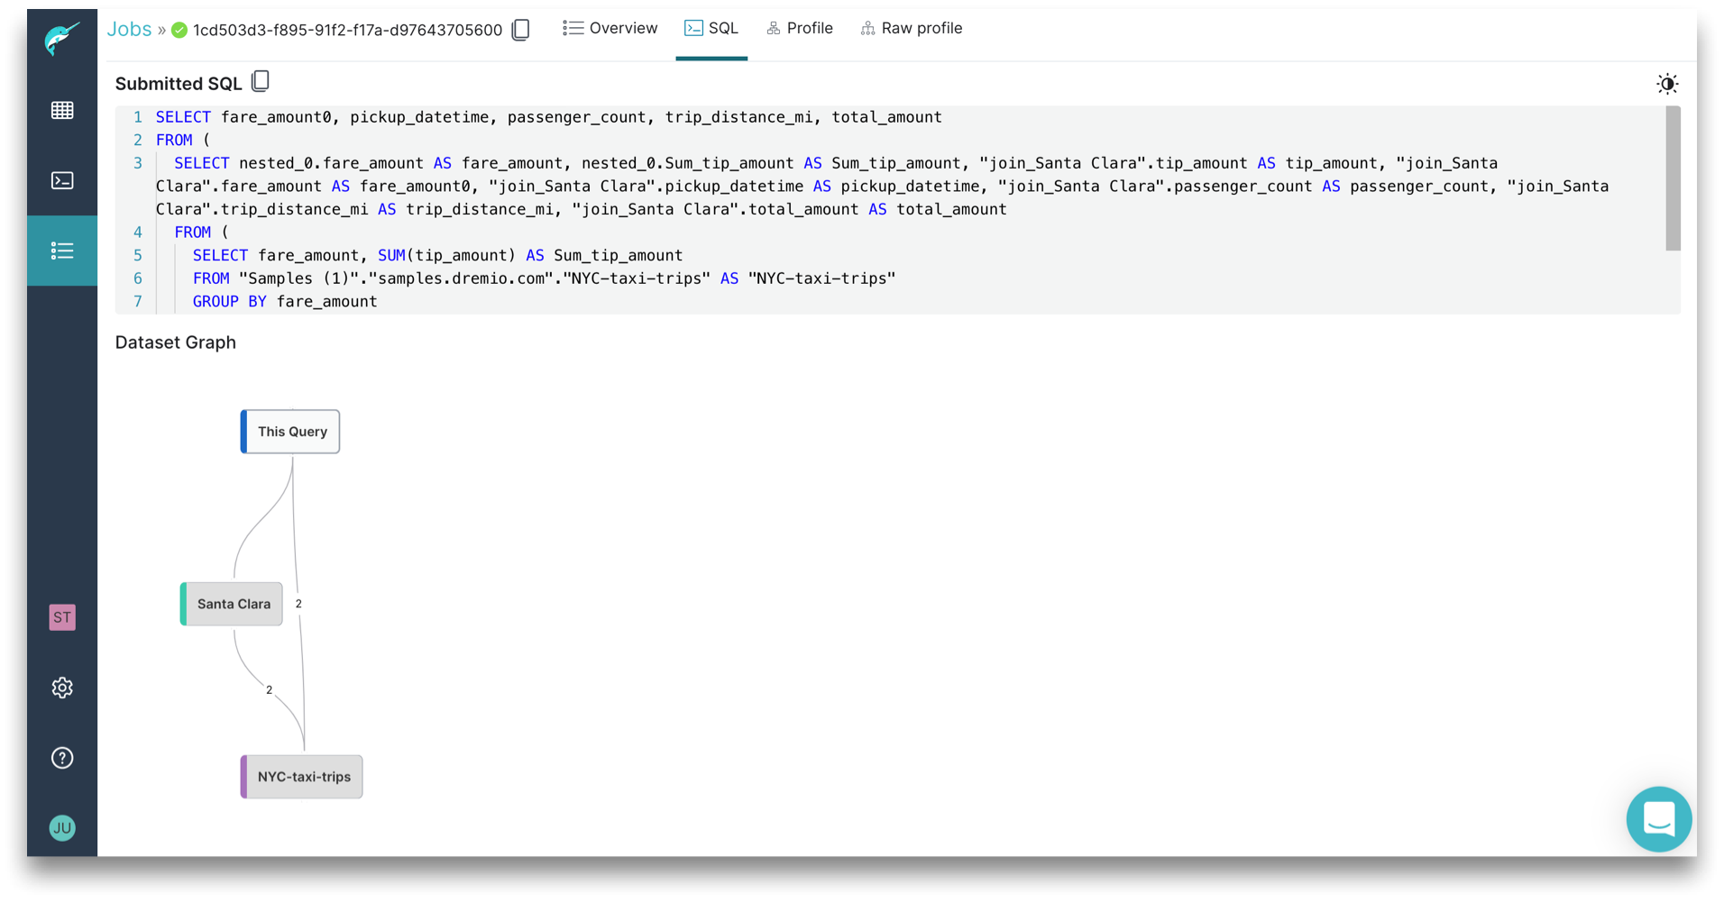The image size is (1724, 903).
Task: Open the ST organization avatar
Action: click(x=61, y=617)
